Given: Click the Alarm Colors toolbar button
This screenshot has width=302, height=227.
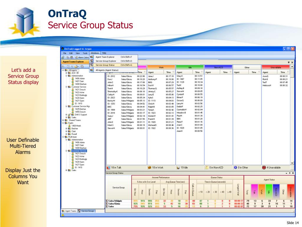Looking at the screenshot, I should (82, 57).
